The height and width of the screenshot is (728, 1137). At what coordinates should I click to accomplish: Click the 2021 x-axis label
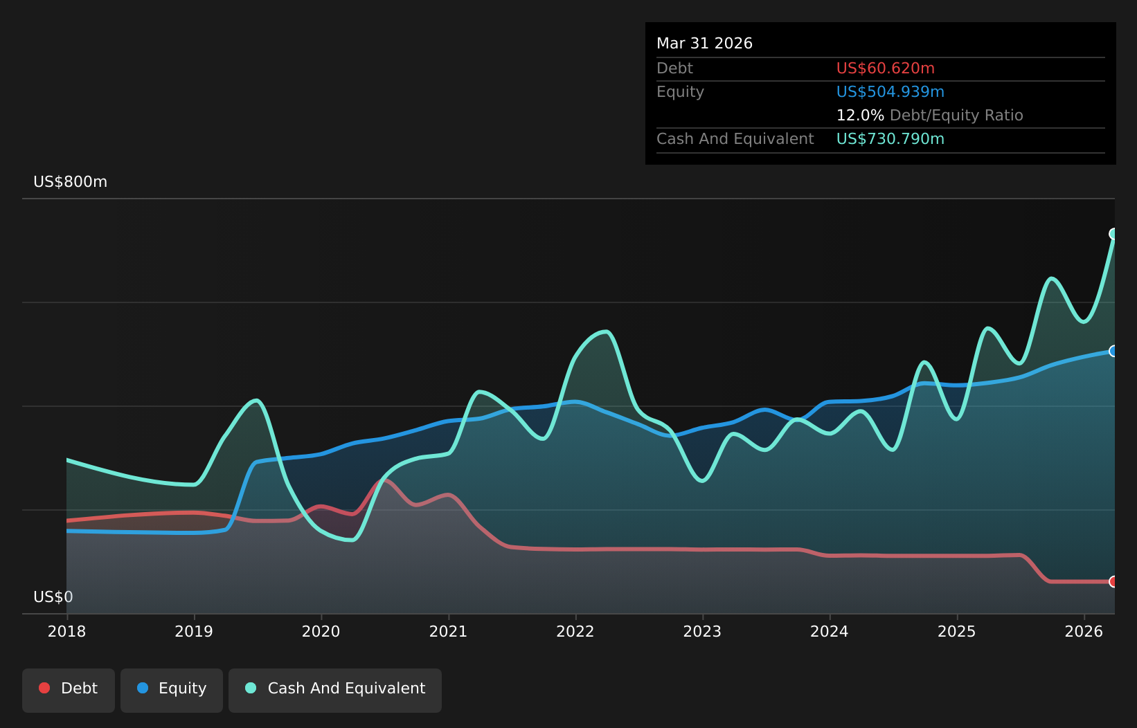pyautogui.click(x=448, y=631)
